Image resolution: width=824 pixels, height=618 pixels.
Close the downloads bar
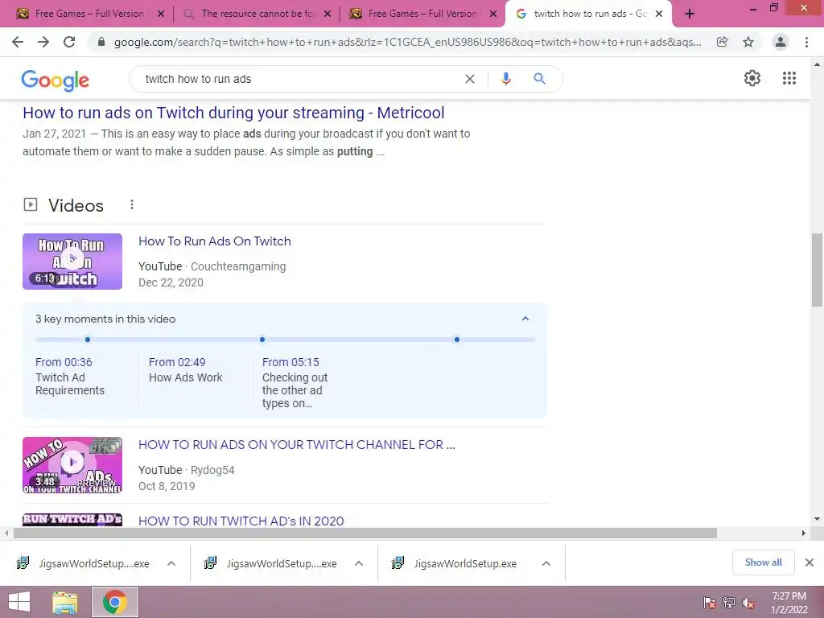click(810, 562)
